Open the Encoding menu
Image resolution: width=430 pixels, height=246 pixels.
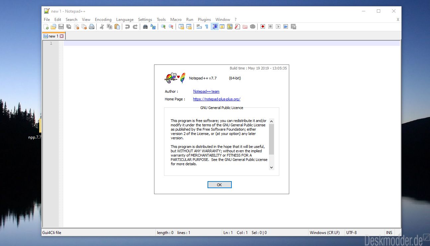103,20
